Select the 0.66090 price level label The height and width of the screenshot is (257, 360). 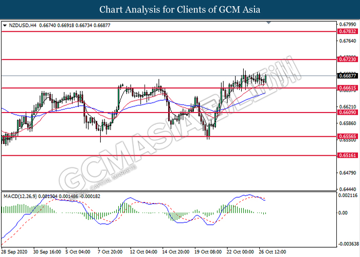tap(348, 113)
